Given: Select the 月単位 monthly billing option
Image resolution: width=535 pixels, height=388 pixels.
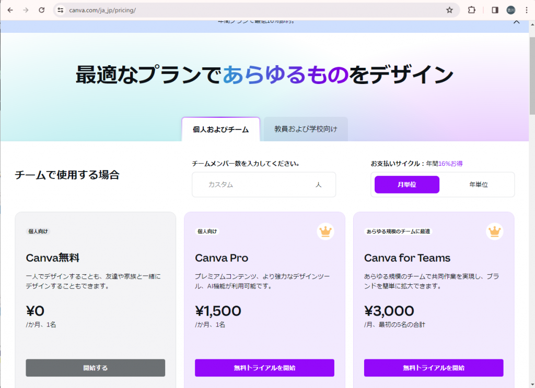Looking at the screenshot, I should [x=406, y=185].
